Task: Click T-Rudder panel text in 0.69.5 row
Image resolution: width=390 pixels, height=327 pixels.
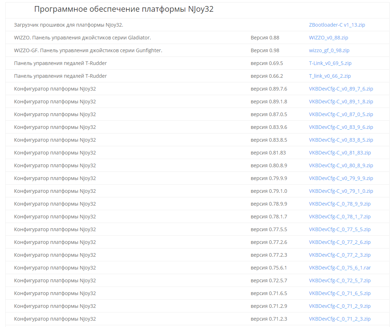Action: tap(60, 63)
